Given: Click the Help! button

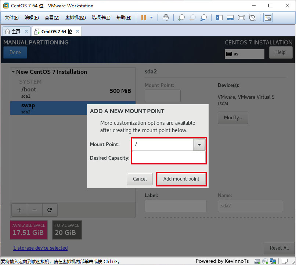Looking at the screenshot, I should click(281, 52).
